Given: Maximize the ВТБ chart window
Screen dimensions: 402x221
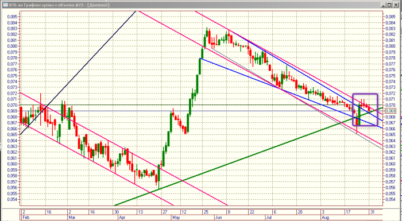Looking at the screenshot, I should click(x=389, y=5).
